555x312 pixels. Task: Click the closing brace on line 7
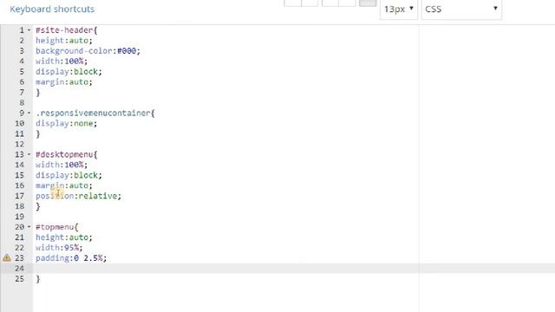(x=38, y=93)
